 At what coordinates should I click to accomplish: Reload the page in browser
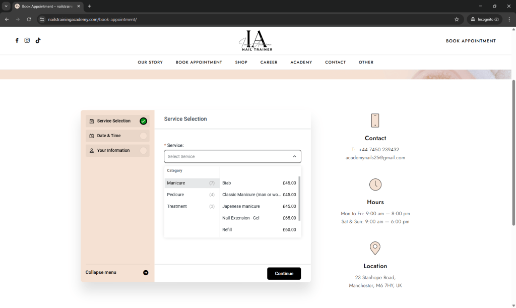point(29,19)
